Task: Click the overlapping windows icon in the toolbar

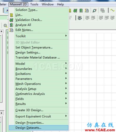Action: coord(102,10)
